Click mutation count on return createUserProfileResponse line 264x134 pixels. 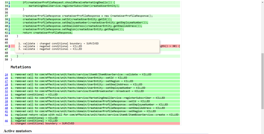pos(9,33)
